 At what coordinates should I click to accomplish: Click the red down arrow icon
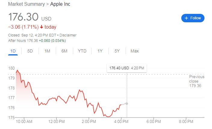[x=42, y=27]
